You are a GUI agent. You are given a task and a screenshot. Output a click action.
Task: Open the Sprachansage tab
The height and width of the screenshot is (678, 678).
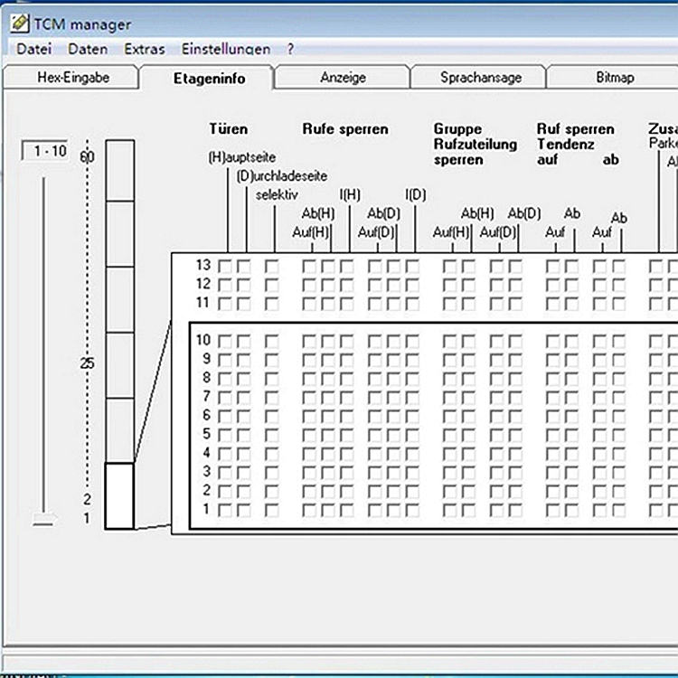coord(481,78)
